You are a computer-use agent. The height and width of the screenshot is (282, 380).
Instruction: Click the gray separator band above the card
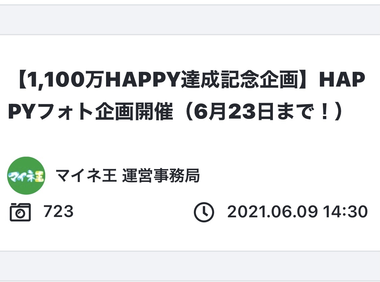(190, 20)
